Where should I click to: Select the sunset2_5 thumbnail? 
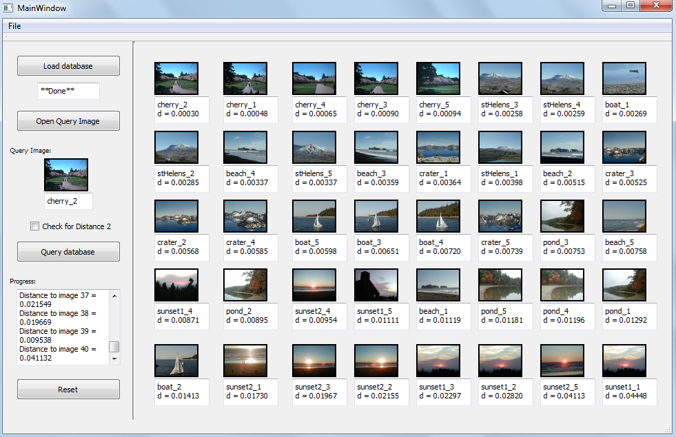pyautogui.click(x=562, y=361)
